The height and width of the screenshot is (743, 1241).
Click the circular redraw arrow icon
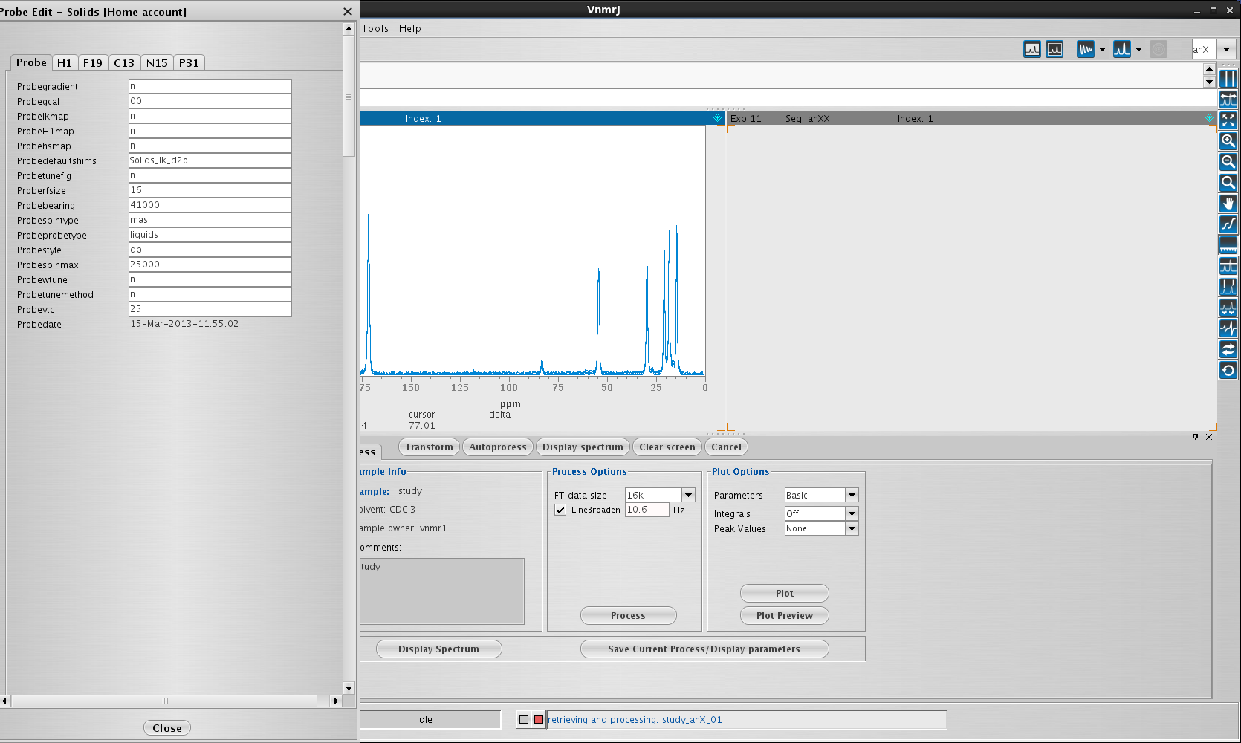pos(1228,370)
